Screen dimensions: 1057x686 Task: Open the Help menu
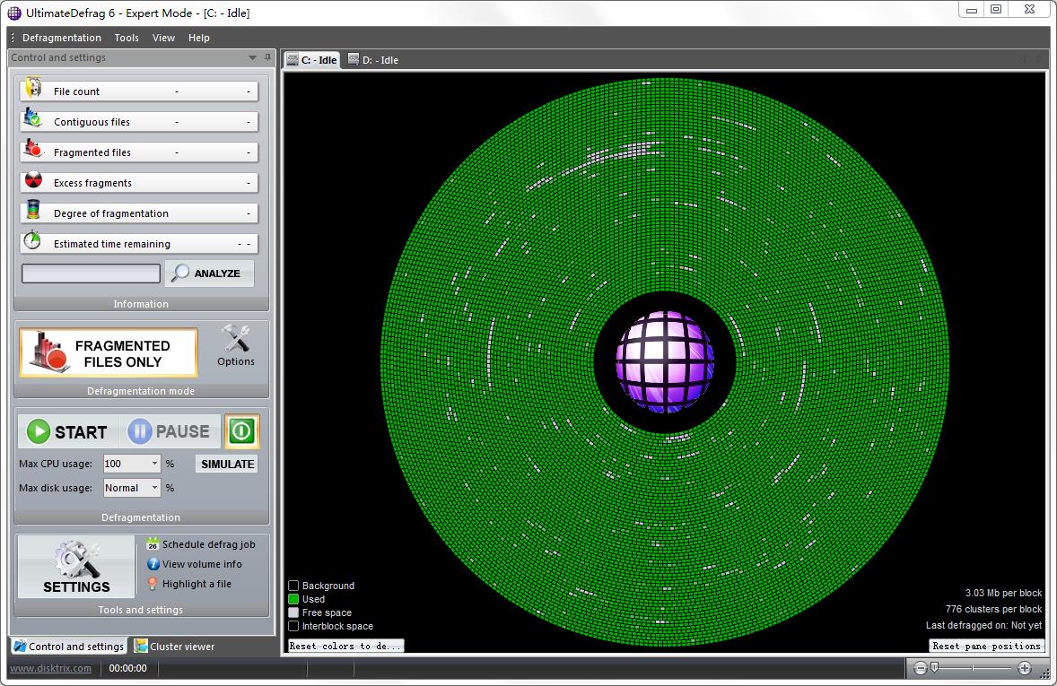[199, 38]
